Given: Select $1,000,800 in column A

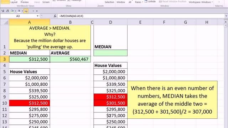Looking at the screenshot, I should pos(30,84).
